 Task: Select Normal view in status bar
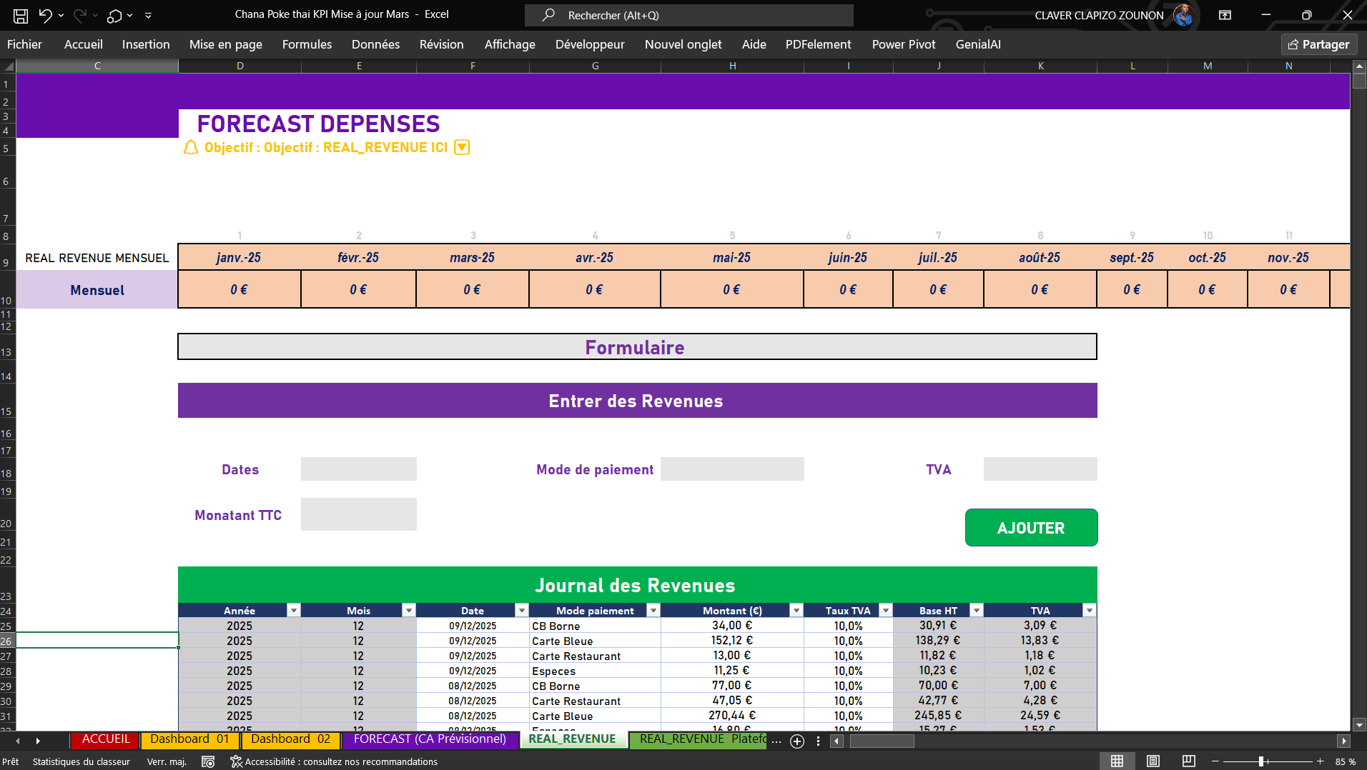point(1117,761)
